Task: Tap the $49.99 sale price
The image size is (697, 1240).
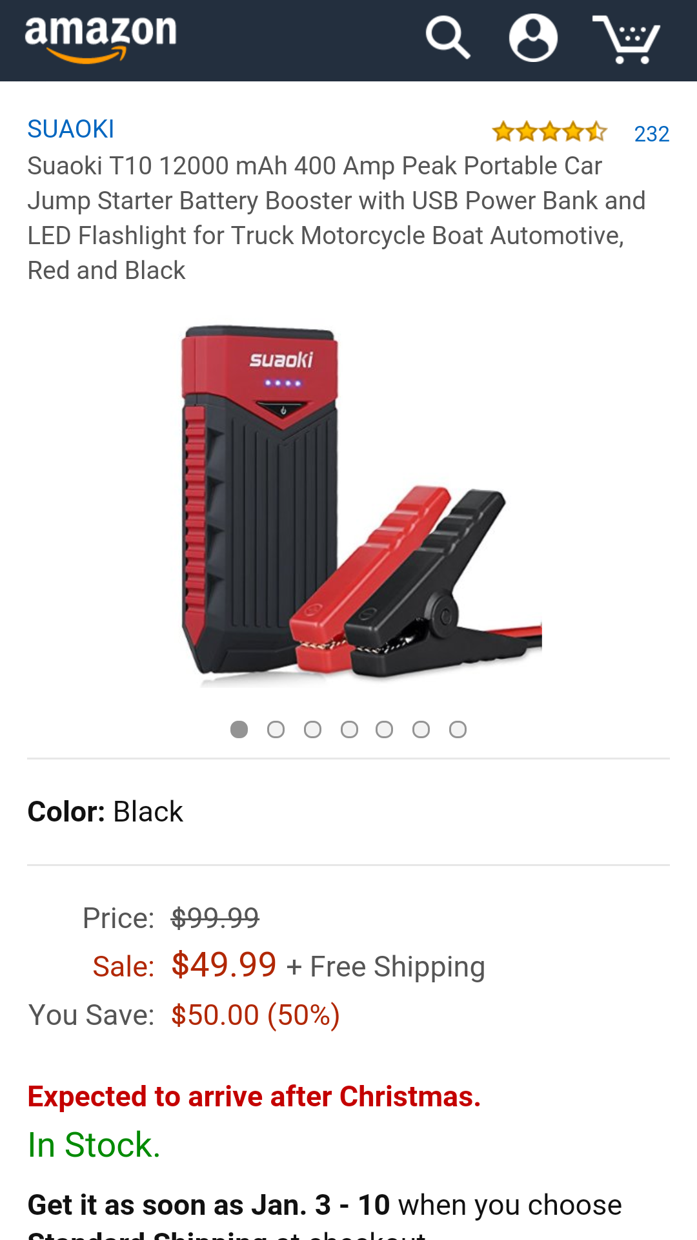Action: pyautogui.click(x=224, y=965)
